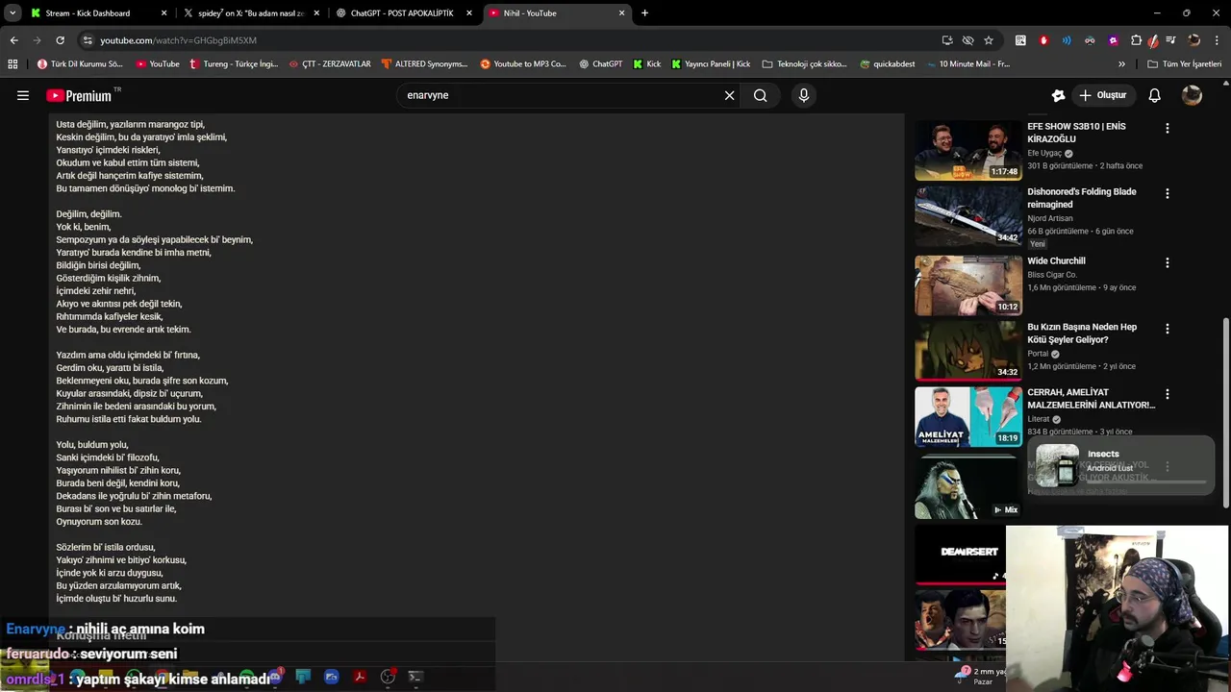1231x692 pixels.
Task: Open ÇTT - ZERZAVATLAR bookmark
Action: click(x=329, y=64)
